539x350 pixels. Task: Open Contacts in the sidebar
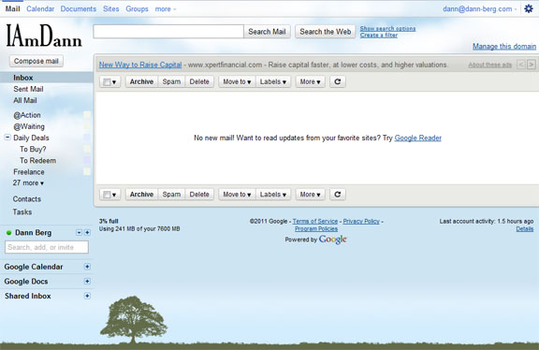27,199
